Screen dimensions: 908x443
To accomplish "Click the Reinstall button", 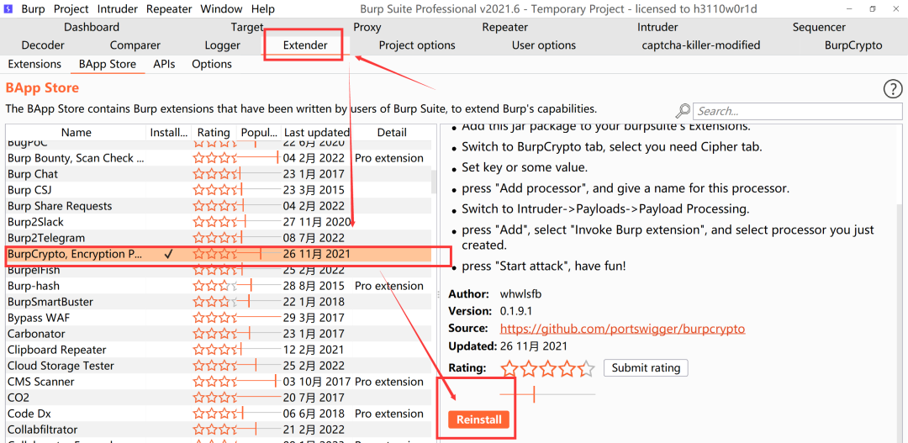I will pos(478,419).
